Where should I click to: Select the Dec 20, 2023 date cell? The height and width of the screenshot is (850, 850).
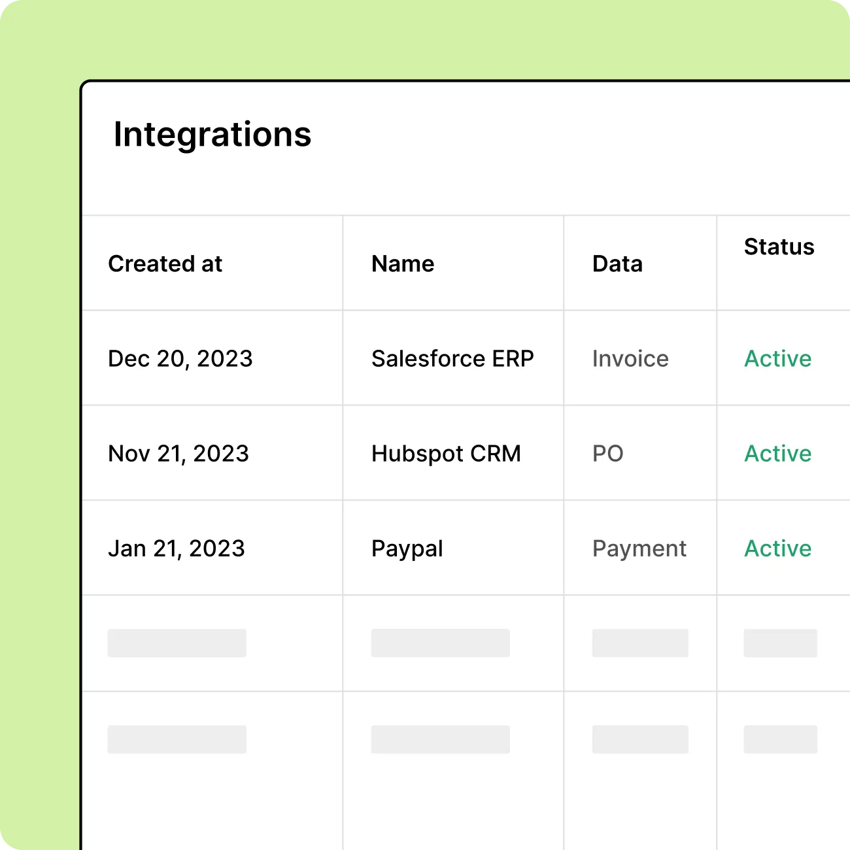coord(180,359)
